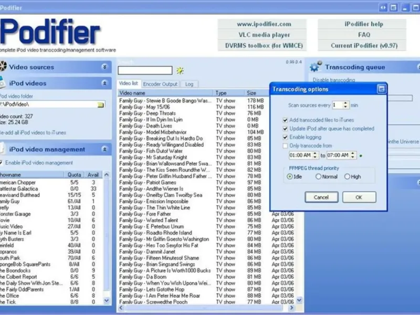Select Family Guy - Dammit Janet row
420x315 pixels.
[x=206, y=251]
